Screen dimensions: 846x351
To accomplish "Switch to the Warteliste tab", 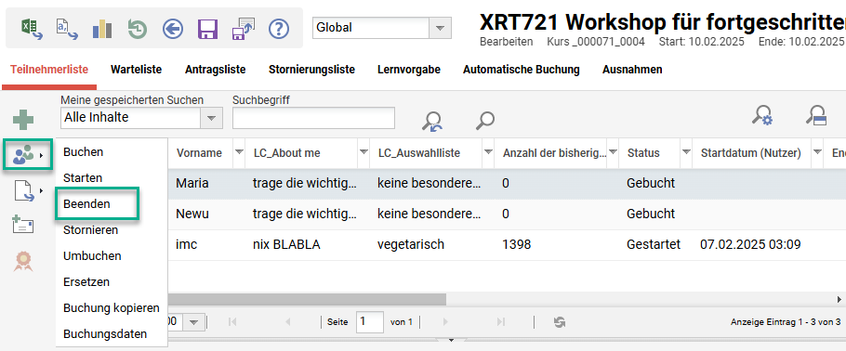I will tap(136, 70).
